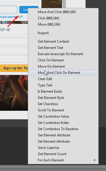
Task: Choose Type Text action
Action: [x=63, y=85]
